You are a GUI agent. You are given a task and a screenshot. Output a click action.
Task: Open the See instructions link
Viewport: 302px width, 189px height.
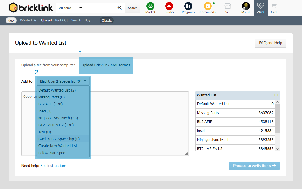pos(54,166)
